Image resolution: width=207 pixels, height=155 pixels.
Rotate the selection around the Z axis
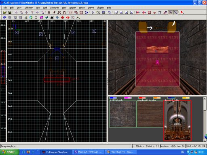42,13
